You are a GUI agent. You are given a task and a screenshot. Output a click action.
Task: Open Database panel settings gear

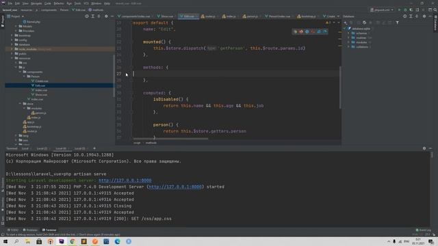coord(424,16)
